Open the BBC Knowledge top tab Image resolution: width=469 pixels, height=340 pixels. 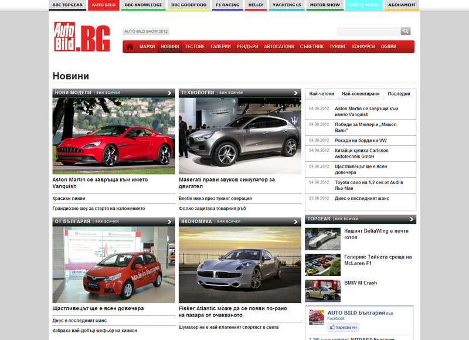(x=143, y=5)
